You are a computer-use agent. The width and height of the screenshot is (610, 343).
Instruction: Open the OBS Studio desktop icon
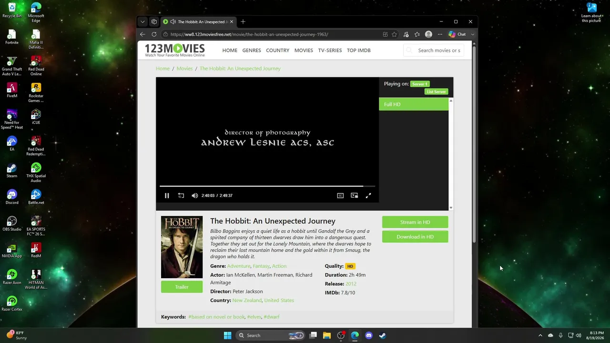[12, 224]
